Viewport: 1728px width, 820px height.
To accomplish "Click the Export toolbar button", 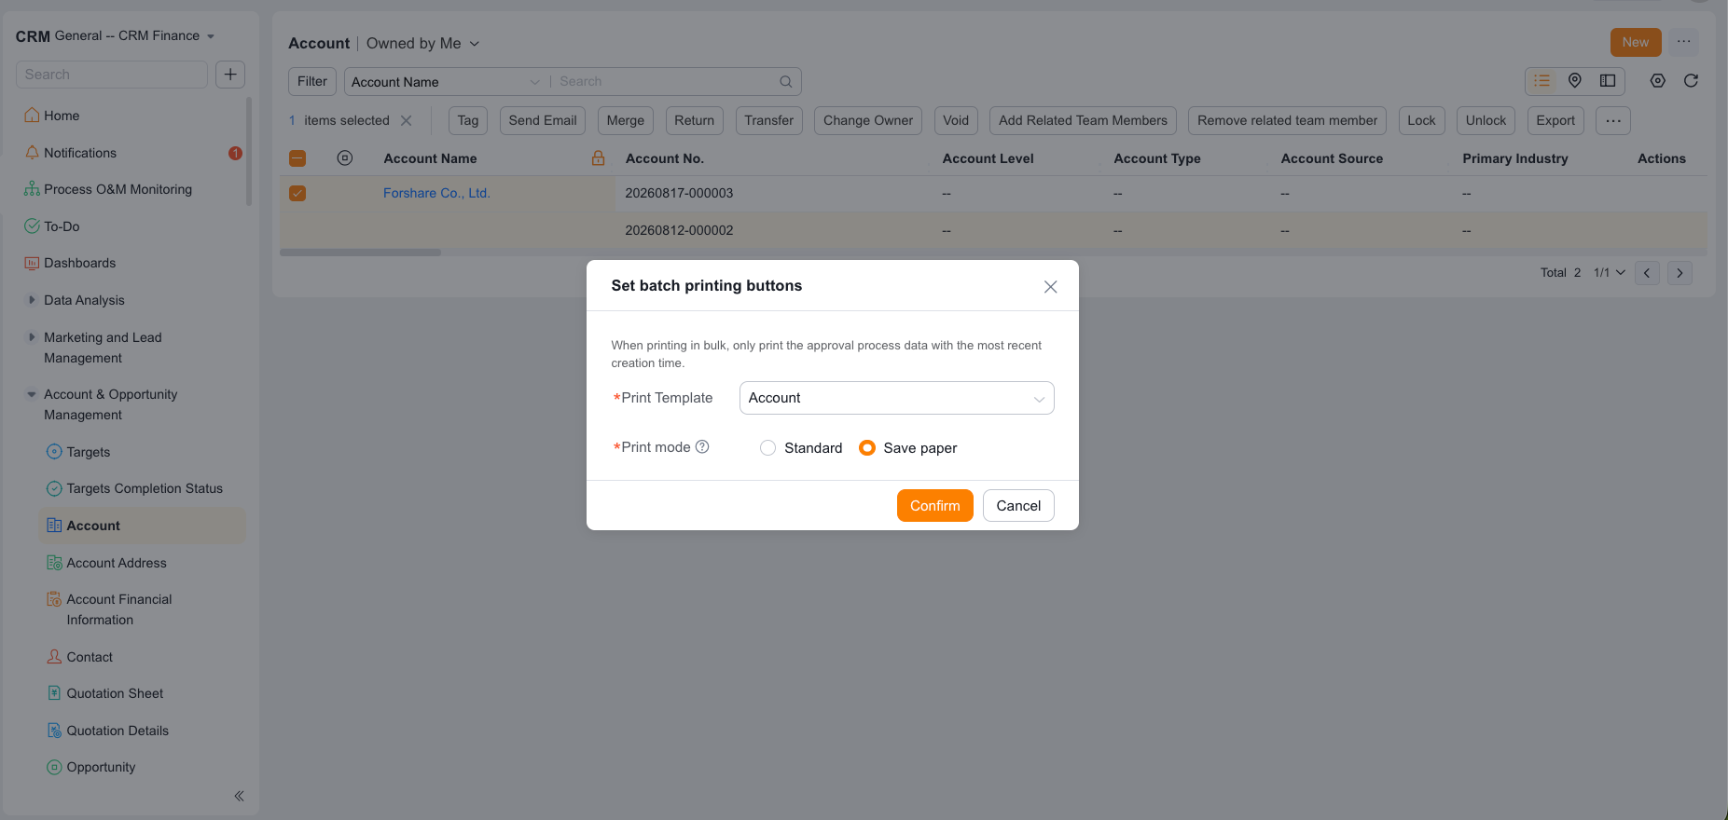I will pos(1555,120).
